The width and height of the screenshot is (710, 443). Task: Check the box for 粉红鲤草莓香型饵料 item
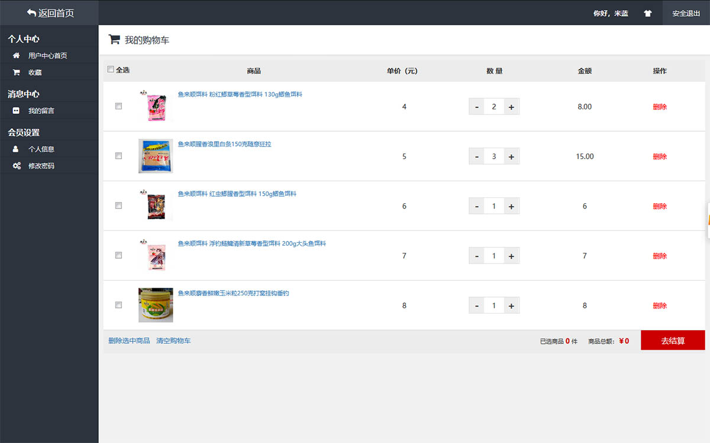point(118,106)
